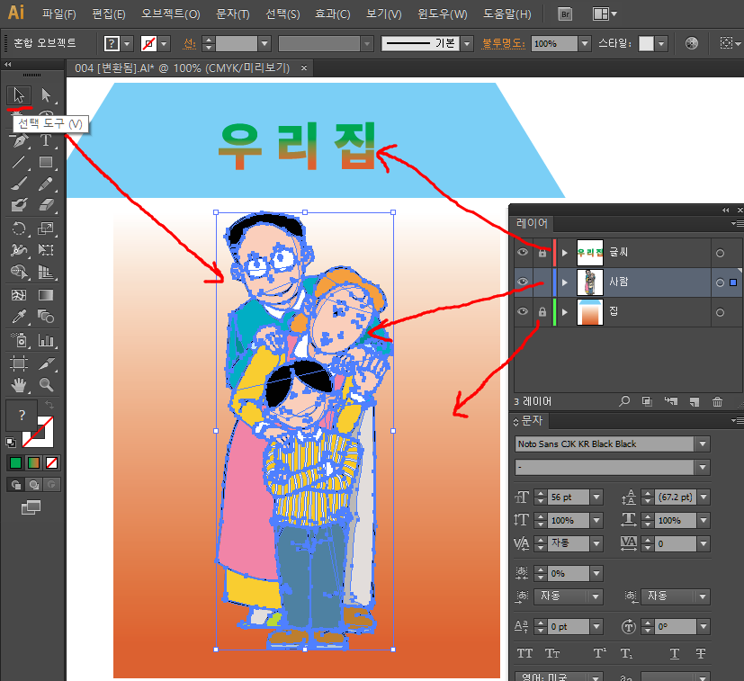744x681 pixels.
Task: Click the 불투명도 100% opacity field
Action: pyautogui.click(x=552, y=43)
